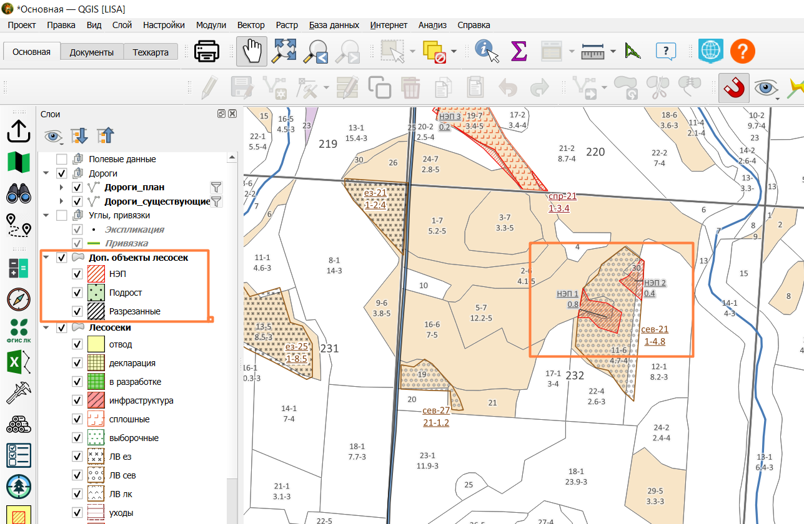
Task: Click the Zoom Full extent icon
Action: (284, 51)
